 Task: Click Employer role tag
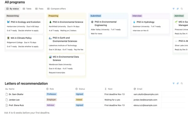click(x=51, y=100)
